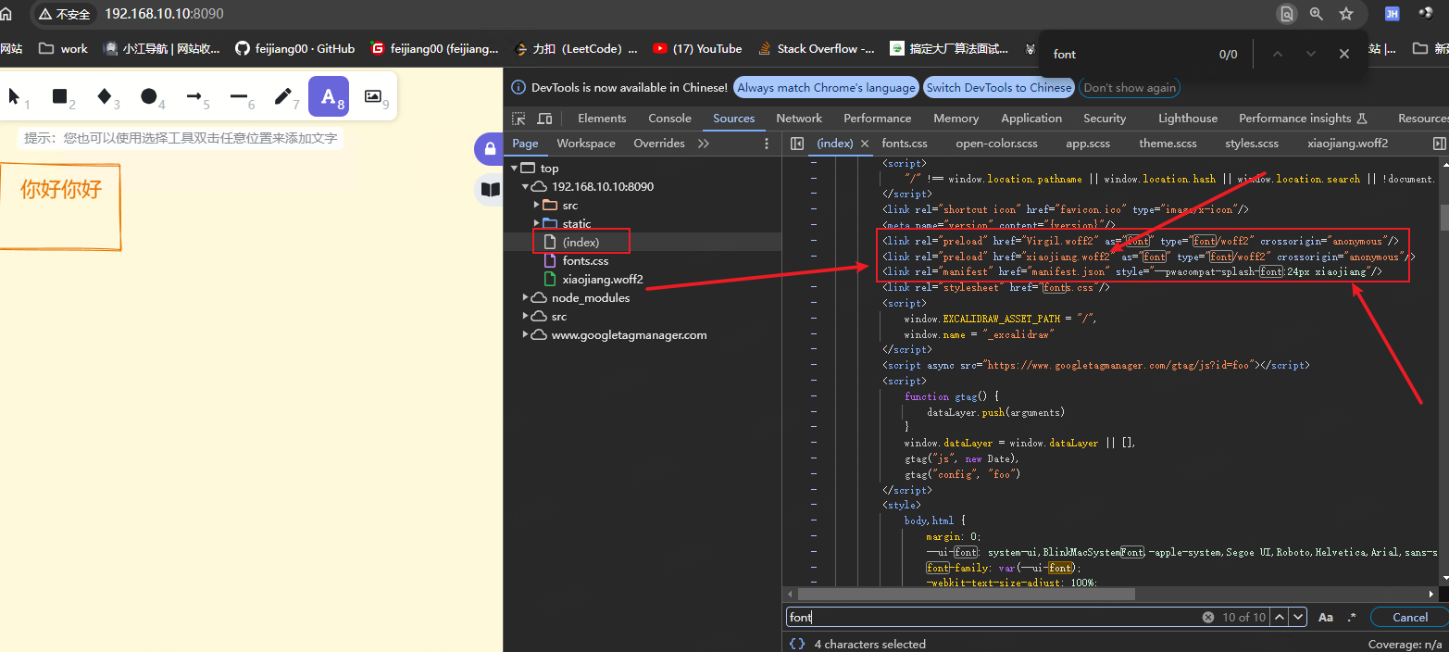Screen dimensions: 1449x652
Task: Open the Security panel tab
Action: [x=1105, y=119]
